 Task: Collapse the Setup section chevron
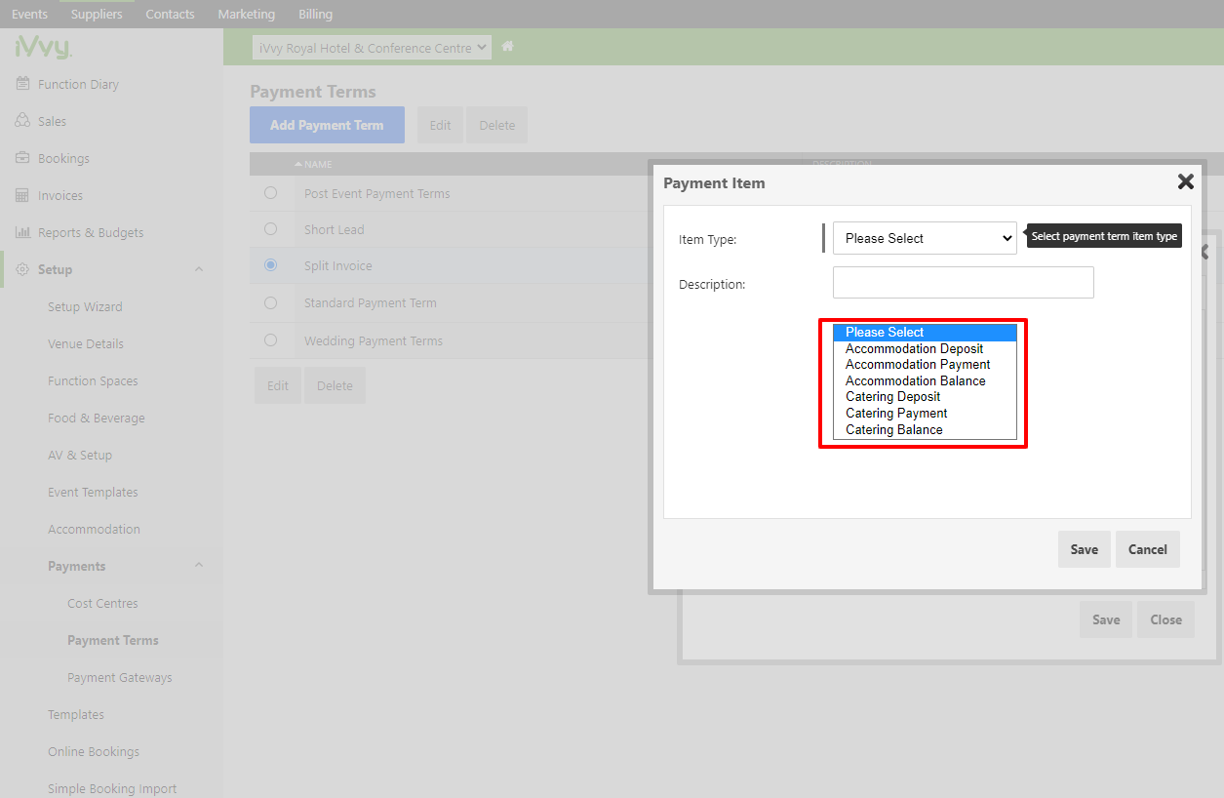pyautogui.click(x=199, y=269)
